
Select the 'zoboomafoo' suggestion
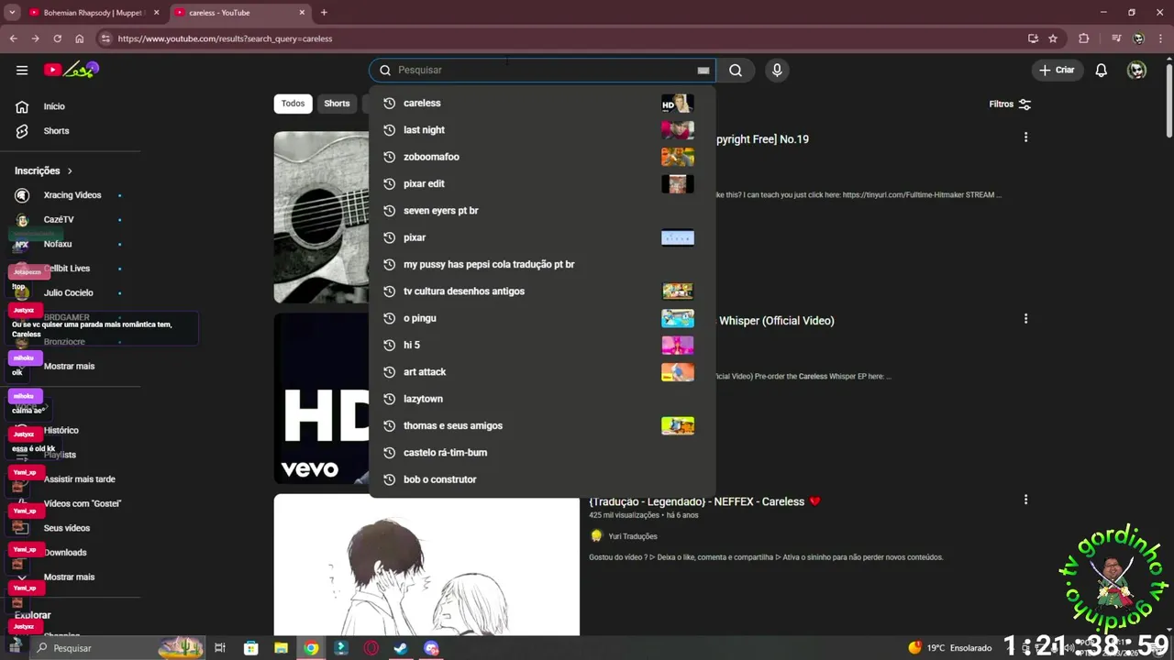click(542, 157)
